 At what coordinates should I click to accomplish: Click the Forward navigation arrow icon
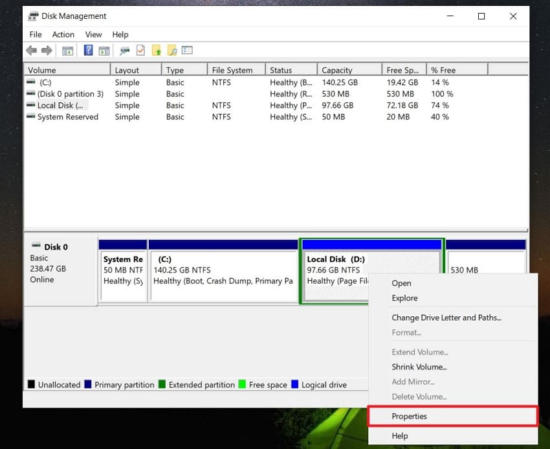(47, 51)
